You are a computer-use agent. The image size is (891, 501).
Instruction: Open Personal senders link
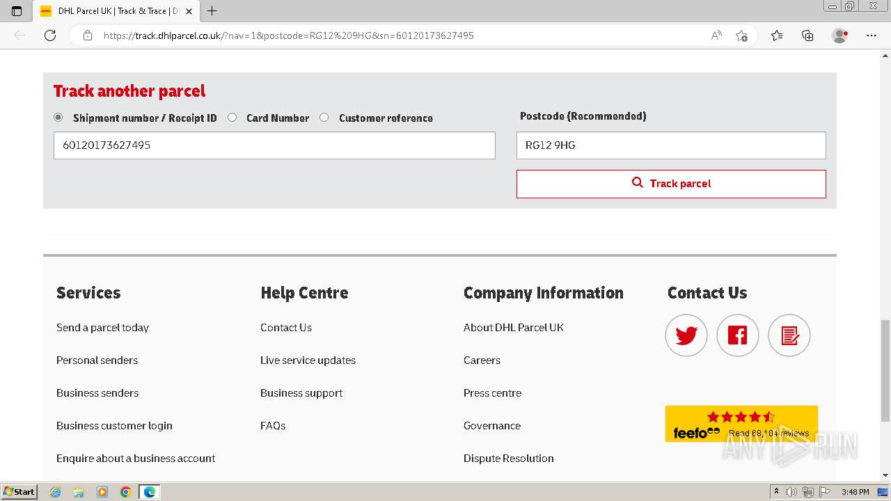coord(97,360)
